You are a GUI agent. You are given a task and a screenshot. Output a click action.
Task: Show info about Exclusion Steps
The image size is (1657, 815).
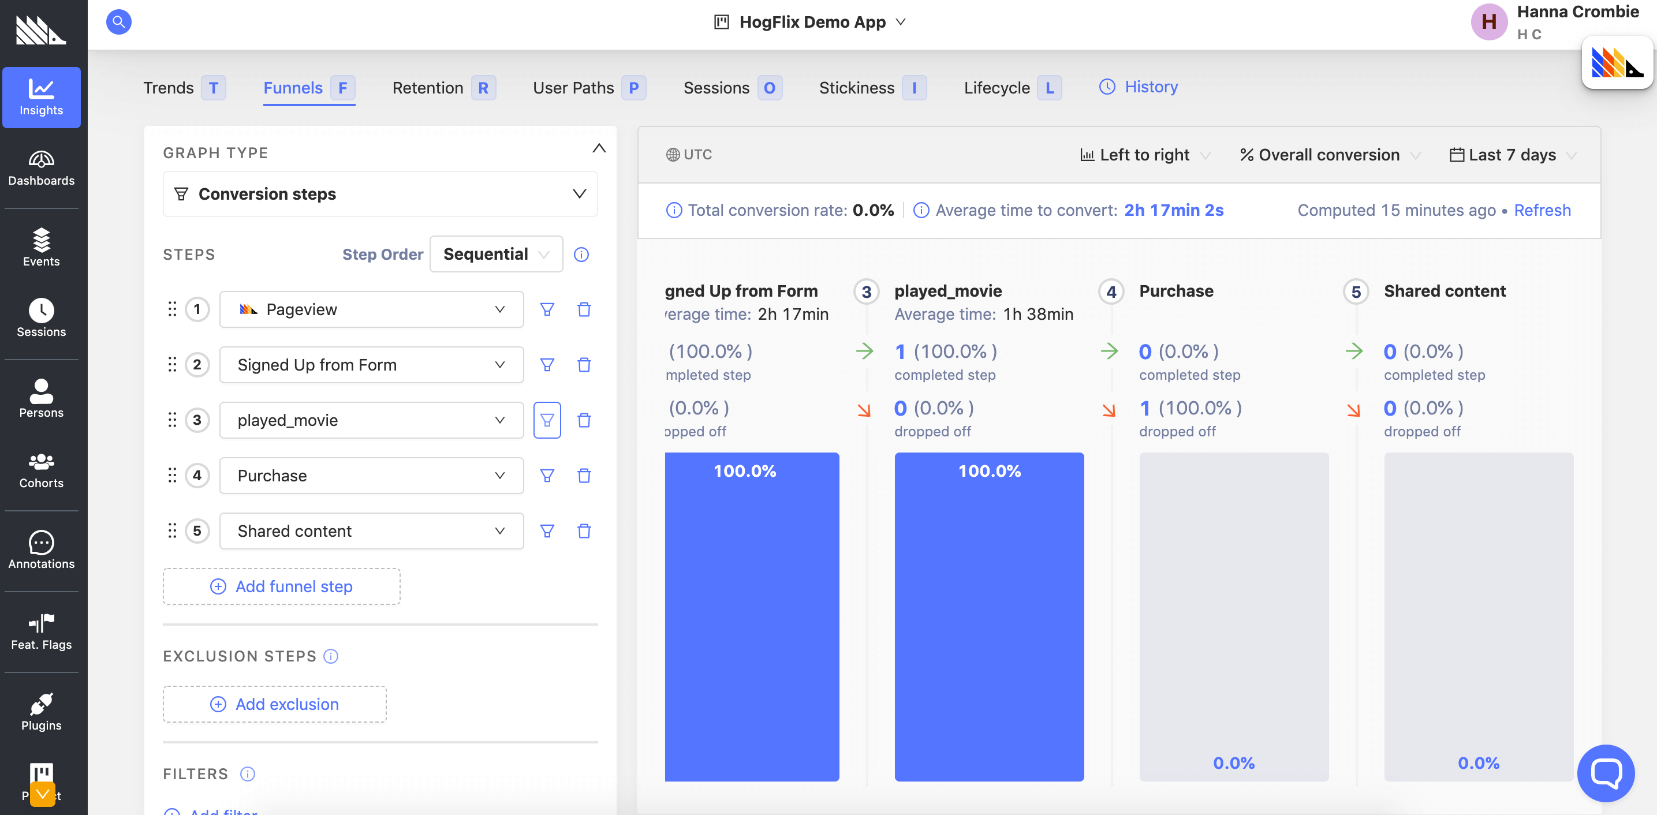pos(331,656)
